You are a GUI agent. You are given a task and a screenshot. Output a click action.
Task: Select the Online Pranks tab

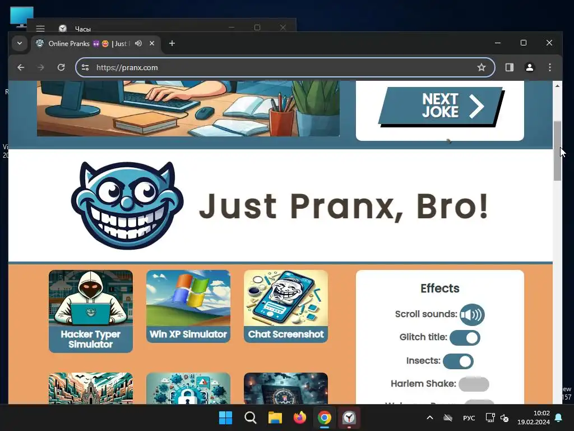tap(95, 44)
